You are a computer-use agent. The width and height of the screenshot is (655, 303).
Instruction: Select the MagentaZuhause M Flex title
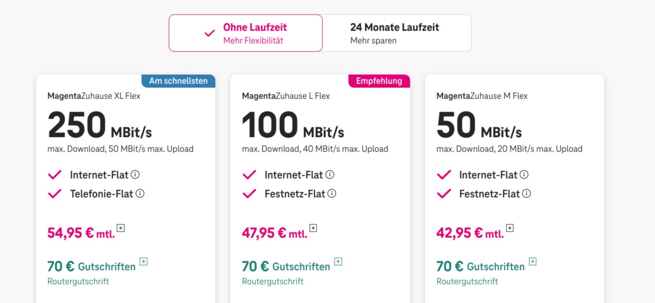point(482,96)
